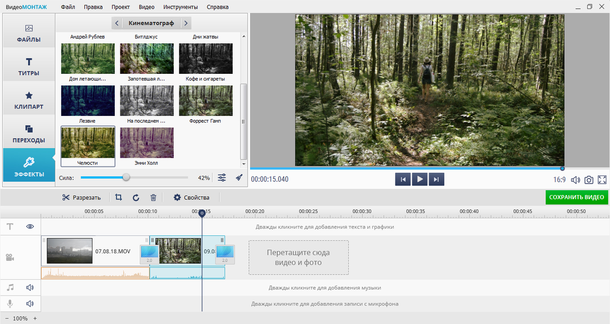Click the add microphone recording track hint

point(325,304)
